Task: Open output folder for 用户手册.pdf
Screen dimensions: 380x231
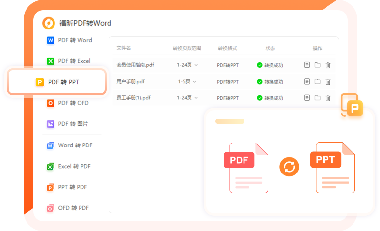Action: click(317, 82)
